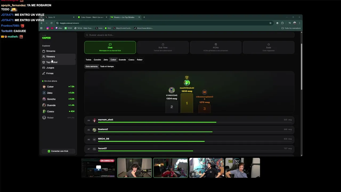
Task: Click Zeko's avatar in live list
Action: click(44, 93)
